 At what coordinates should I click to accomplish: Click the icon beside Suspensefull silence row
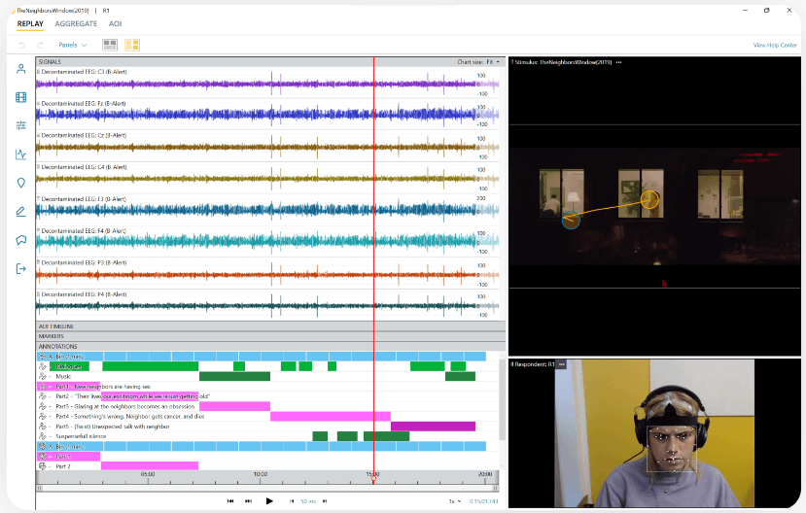pyautogui.click(x=43, y=436)
